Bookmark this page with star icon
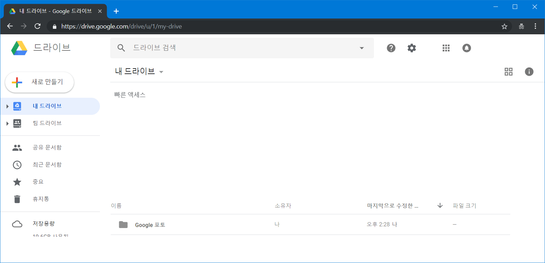 point(504,26)
